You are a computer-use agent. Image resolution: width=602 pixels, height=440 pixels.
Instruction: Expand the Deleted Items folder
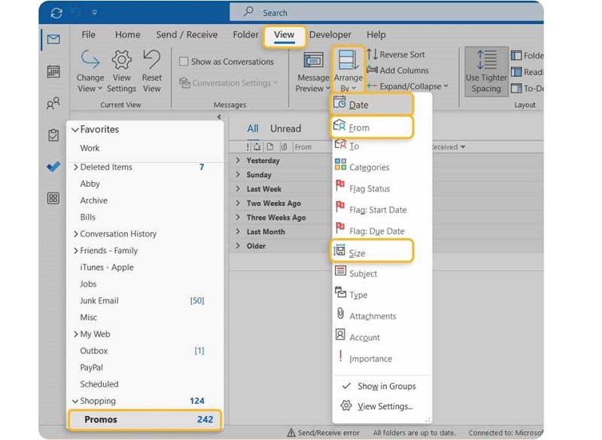pyautogui.click(x=75, y=167)
